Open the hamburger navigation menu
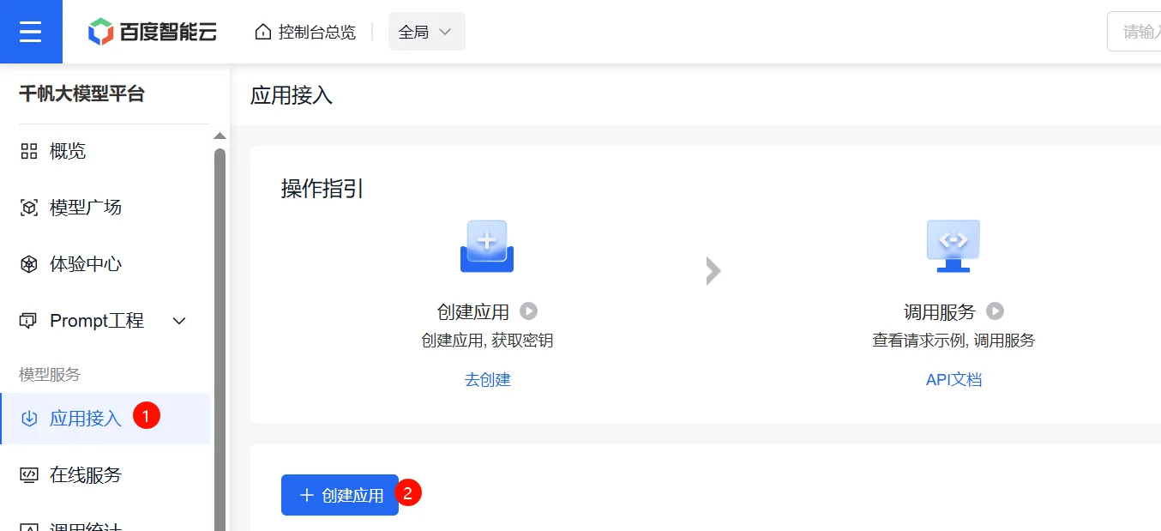1161x531 pixels. tap(31, 31)
